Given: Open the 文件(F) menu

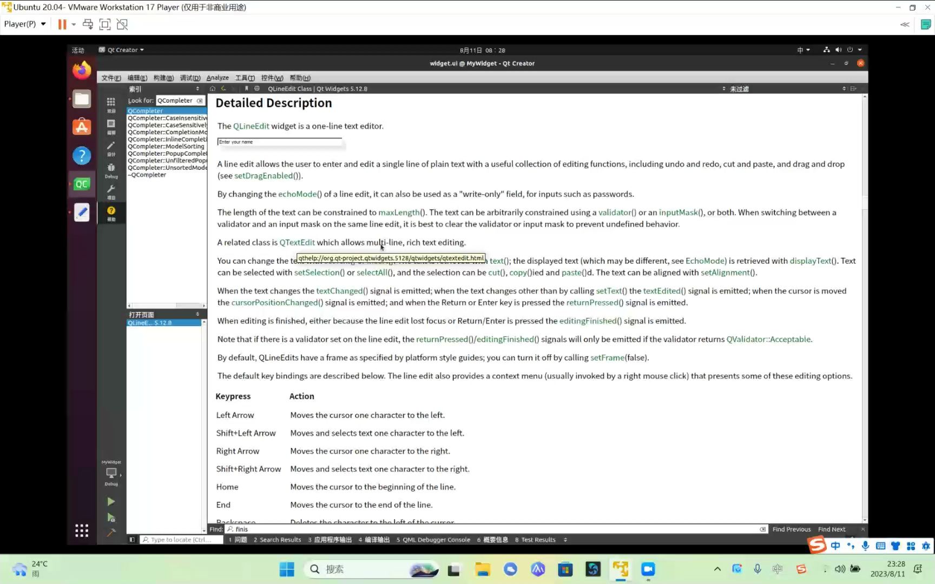Looking at the screenshot, I should 111,78.
